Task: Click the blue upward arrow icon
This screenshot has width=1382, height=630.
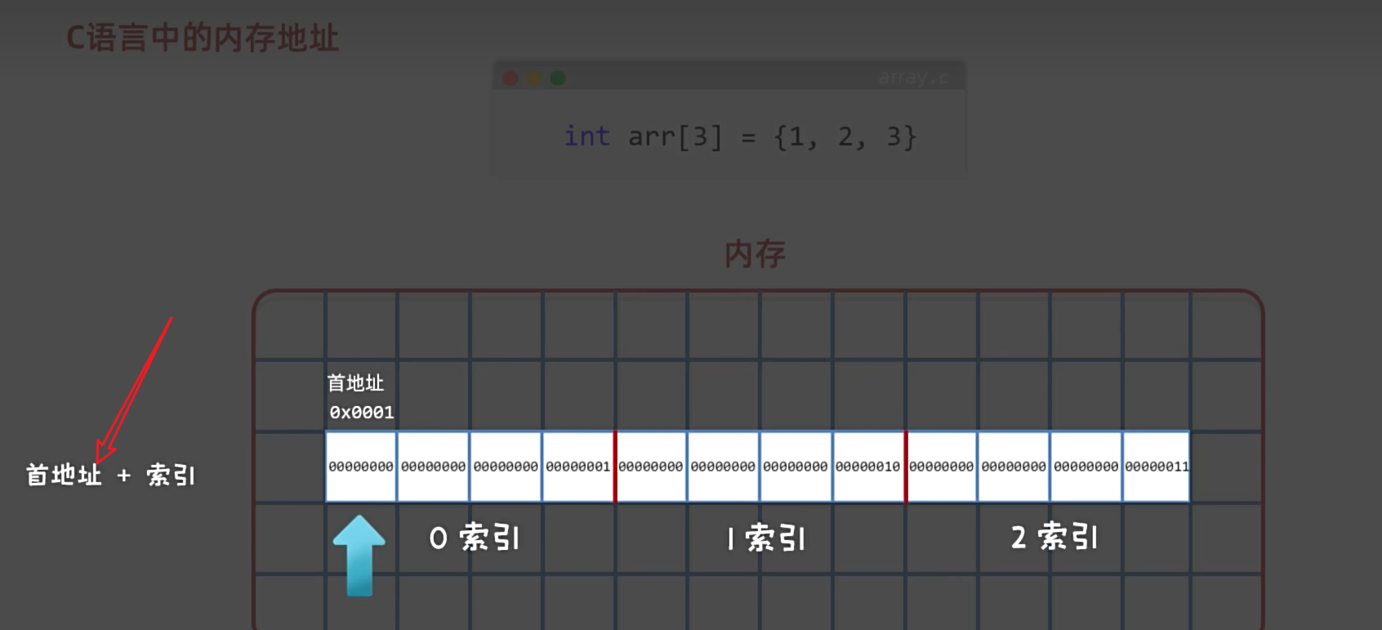Action: tap(359, 554)
